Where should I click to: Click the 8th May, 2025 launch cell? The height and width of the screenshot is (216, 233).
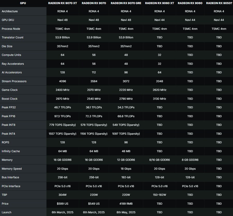point(126,212)
